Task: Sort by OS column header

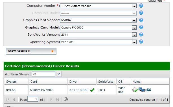Action: pos(124,82)
